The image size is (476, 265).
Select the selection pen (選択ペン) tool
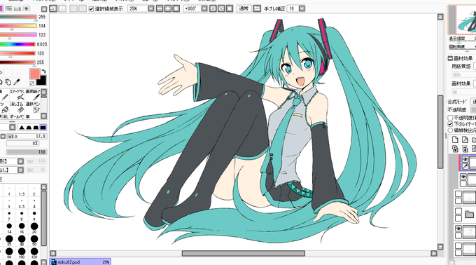(33, 107)
